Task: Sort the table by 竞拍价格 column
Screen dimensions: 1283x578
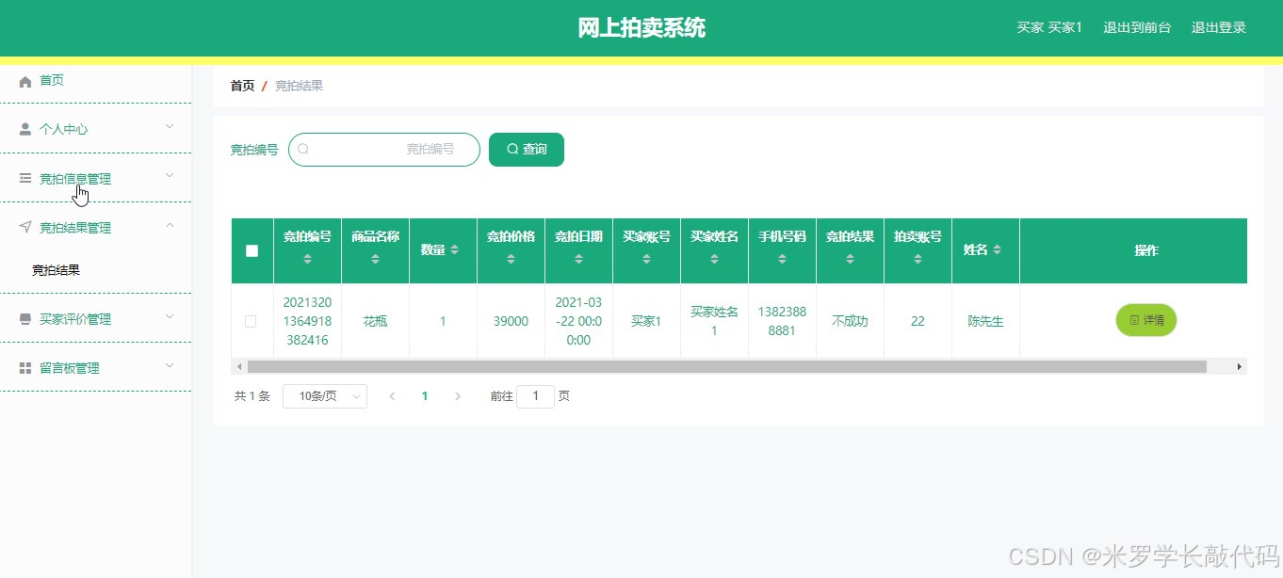Action: [x=511, y=250]
